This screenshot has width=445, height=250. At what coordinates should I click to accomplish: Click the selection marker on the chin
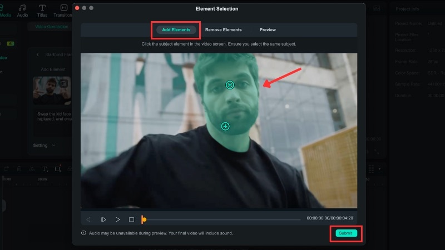coord(225,127)
